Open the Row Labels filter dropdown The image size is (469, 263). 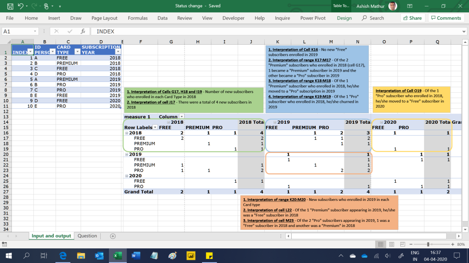(x=155, y=127)
